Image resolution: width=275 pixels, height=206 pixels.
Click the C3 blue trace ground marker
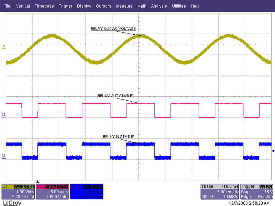pos(3,156)
